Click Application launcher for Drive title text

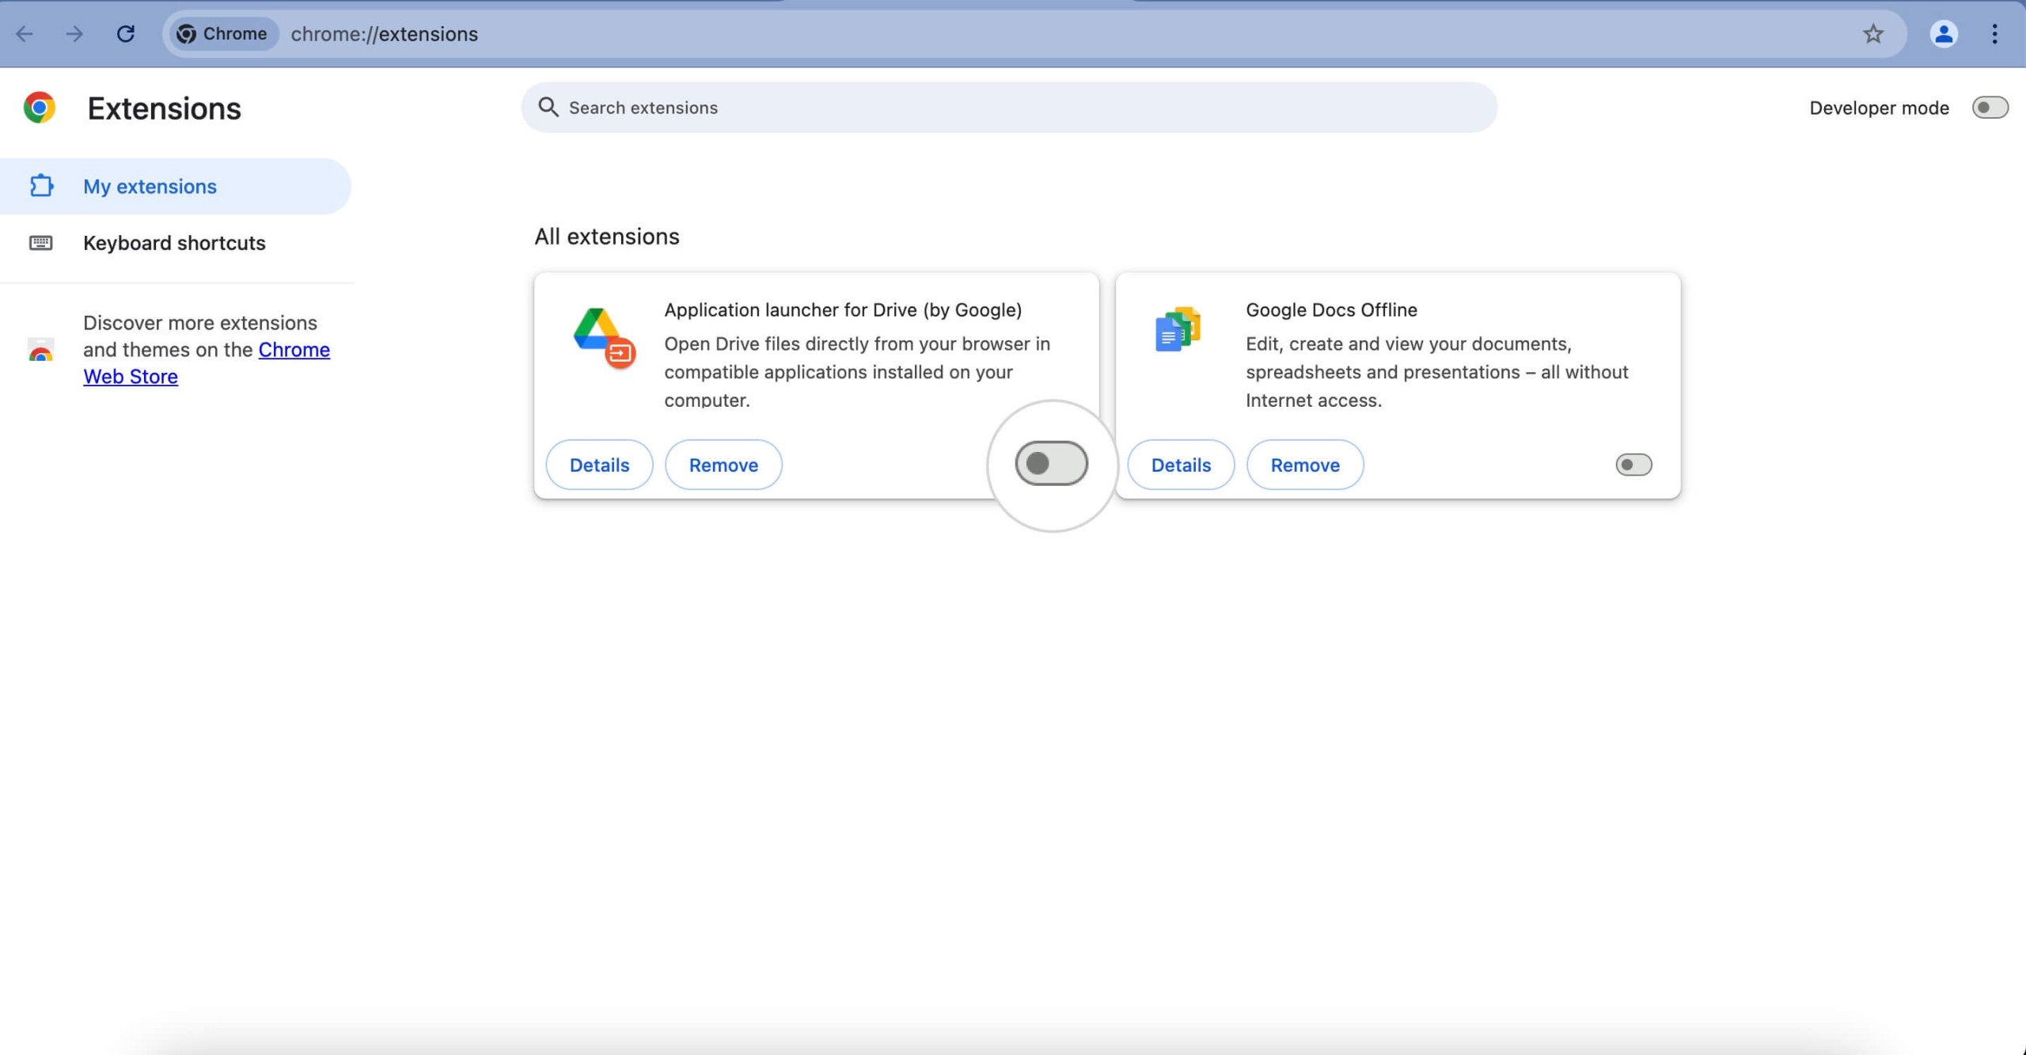[x=843, y=309]
